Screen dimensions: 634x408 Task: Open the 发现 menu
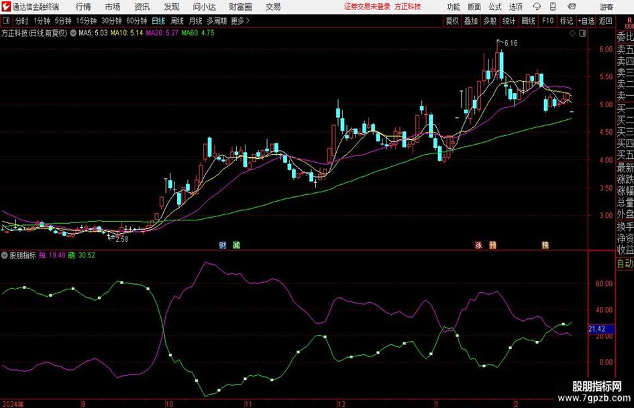tap(172, 7)
